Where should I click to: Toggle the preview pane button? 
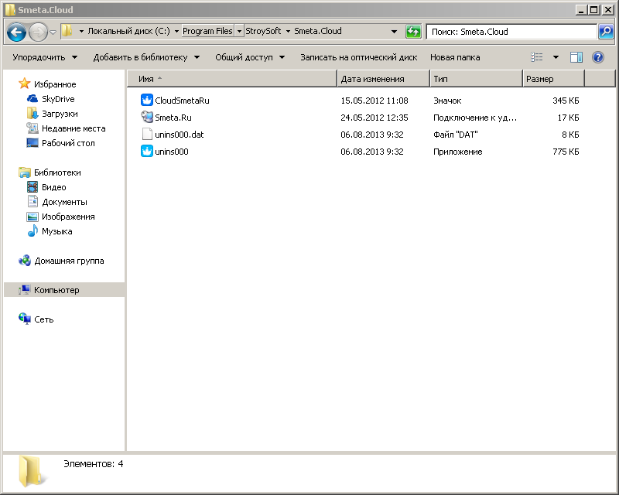[576, 58]
